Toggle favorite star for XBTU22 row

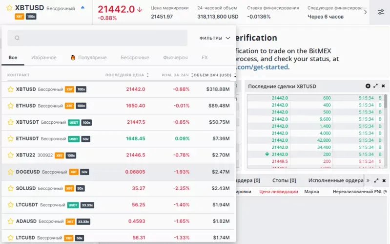(10, 155)
